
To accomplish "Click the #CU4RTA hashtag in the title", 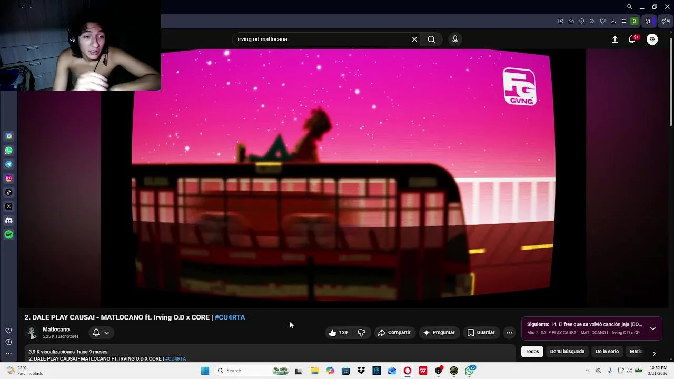I will point(230,317).
